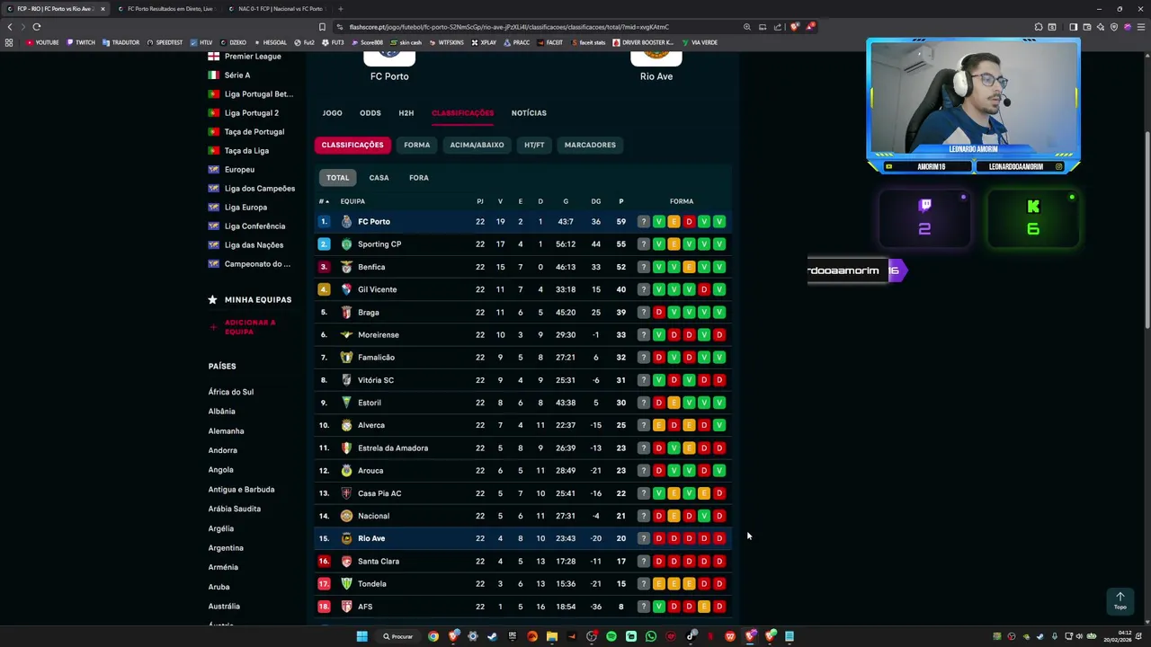Viewport: 1151px width, 647px height.
Task: Open WhatsApp from the taskbar
Action: pos(651,636)
